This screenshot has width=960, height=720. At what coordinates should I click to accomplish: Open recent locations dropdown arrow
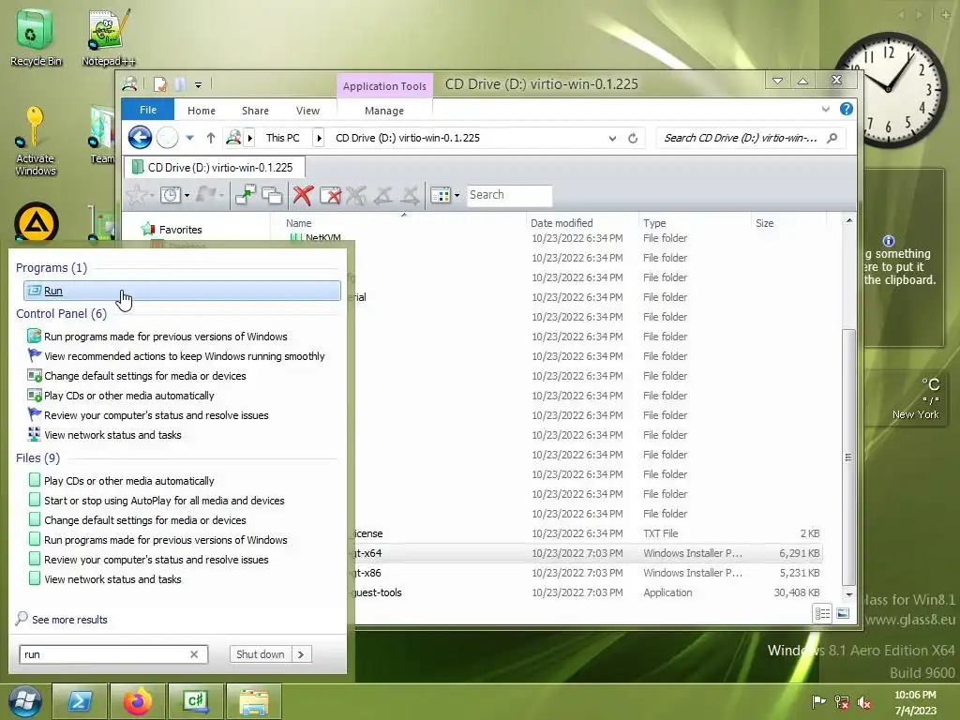189,138
